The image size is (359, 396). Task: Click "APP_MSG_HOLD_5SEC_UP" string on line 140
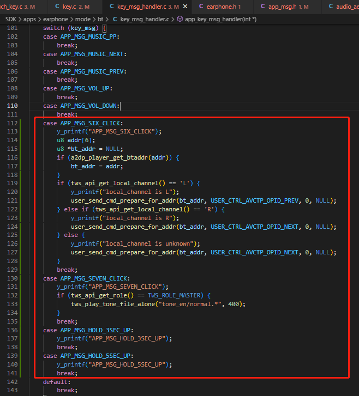click(x=127, y=365)
